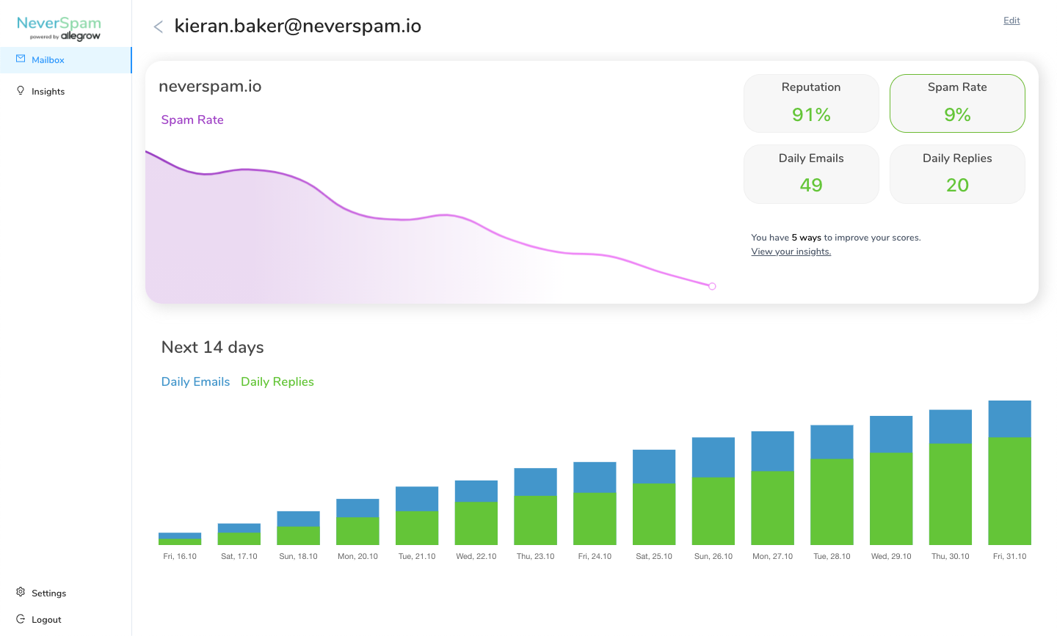Click the Insights lightbulb icon
This screenshot has width=1057, height=636.
click(x=21, y=91)
